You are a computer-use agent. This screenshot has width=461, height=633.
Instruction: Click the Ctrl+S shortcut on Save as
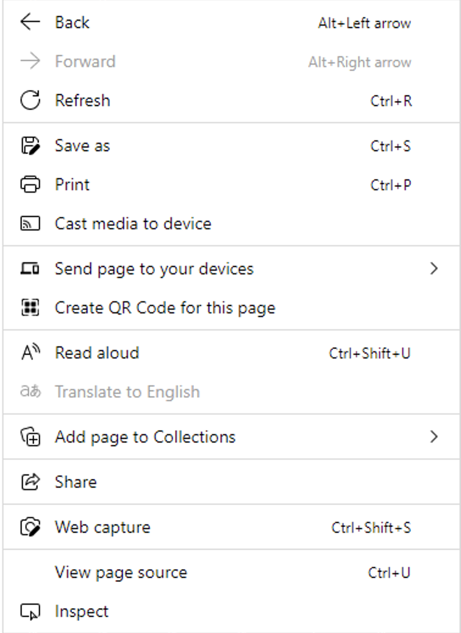(390, 146)
